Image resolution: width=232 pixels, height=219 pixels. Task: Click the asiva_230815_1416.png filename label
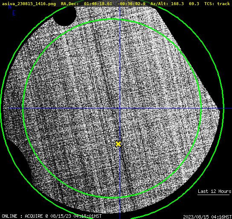[29, 3]
